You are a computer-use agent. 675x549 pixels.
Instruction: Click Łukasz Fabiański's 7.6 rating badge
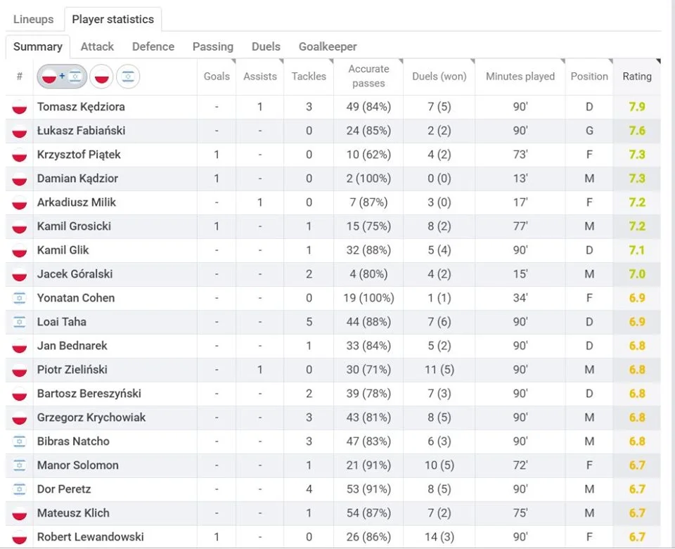637,131
